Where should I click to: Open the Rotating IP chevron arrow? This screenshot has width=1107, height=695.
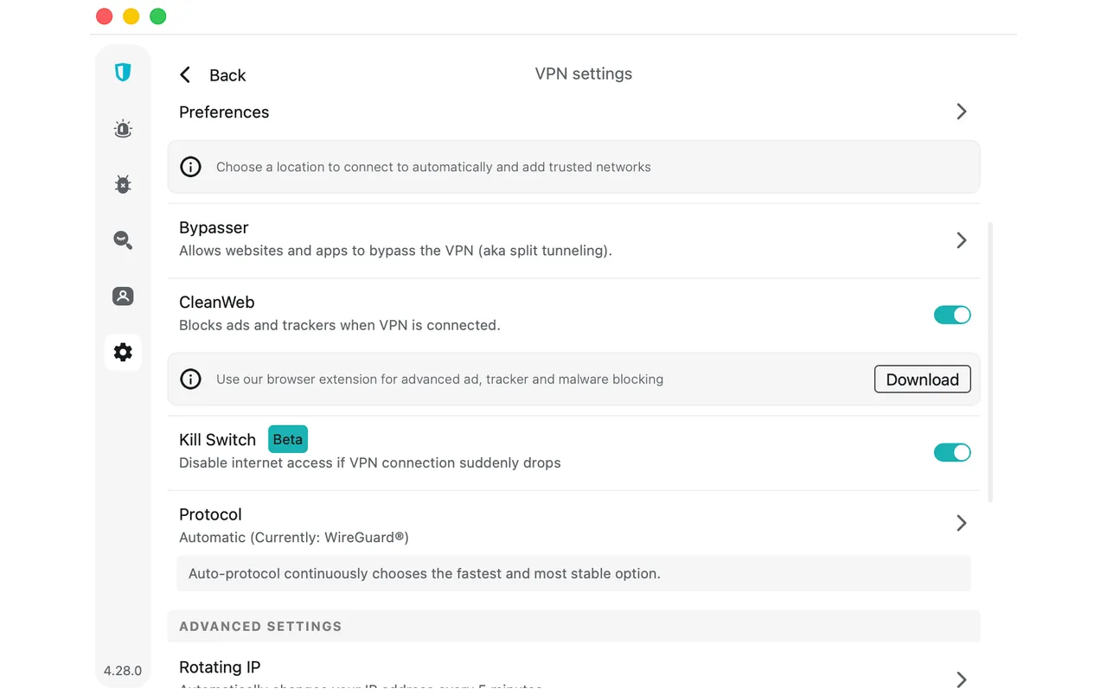pyautogui.click(x=962, y=679)
